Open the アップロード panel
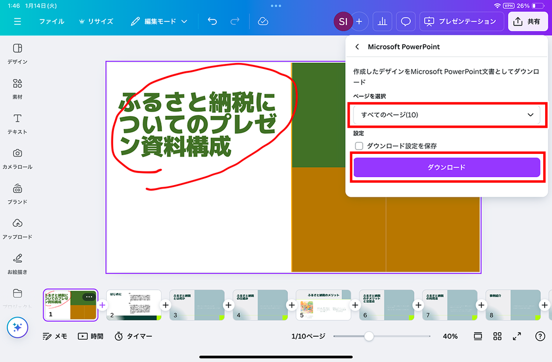This screenshot has width=552, height=362. (x=17, y=229)
